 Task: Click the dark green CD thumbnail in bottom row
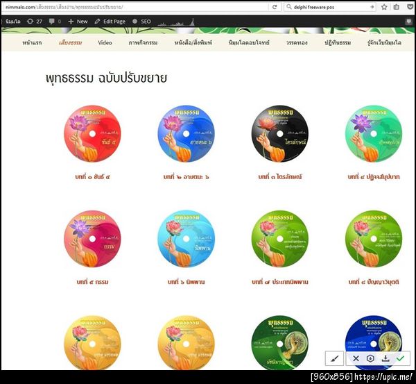[x=280, y=343]
